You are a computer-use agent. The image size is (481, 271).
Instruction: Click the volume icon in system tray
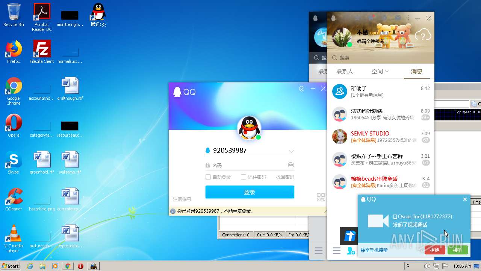click(427, 266)
